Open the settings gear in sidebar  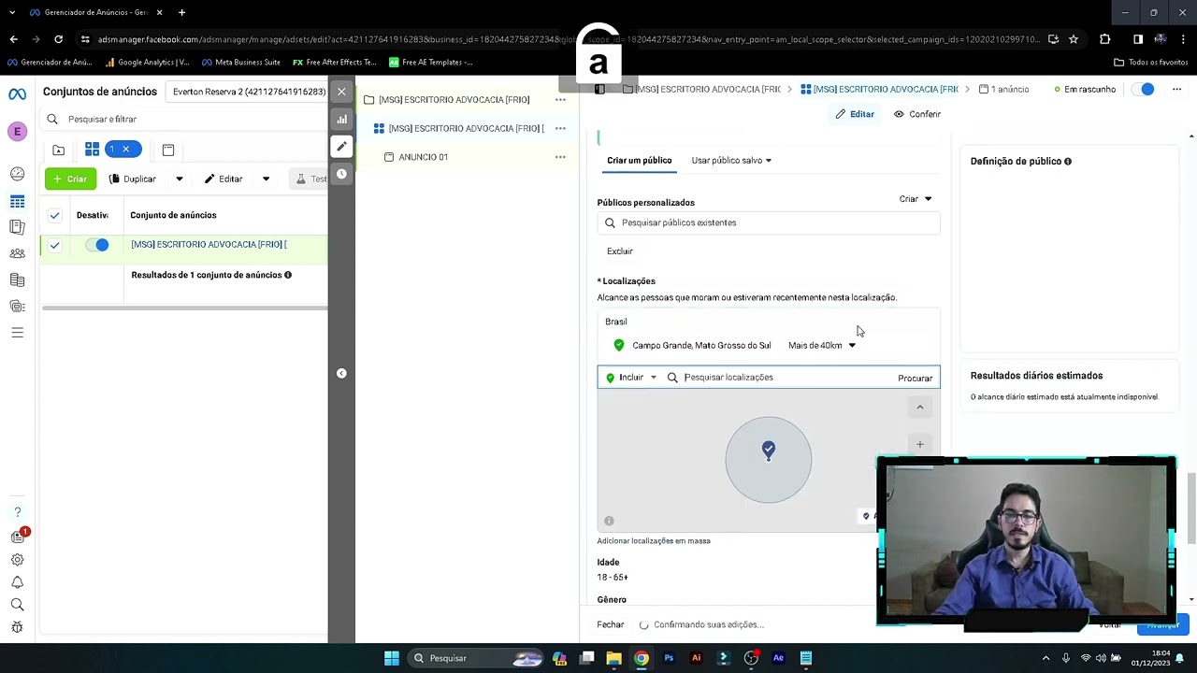click(17, 559)
